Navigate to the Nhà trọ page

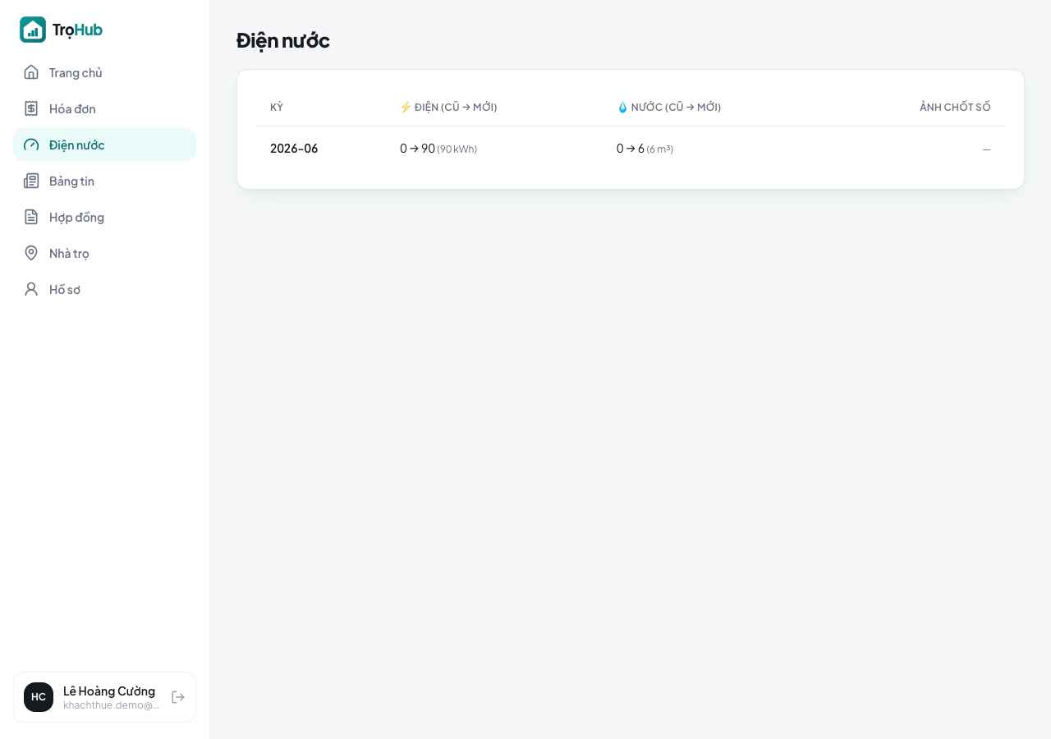click(104, 253)
